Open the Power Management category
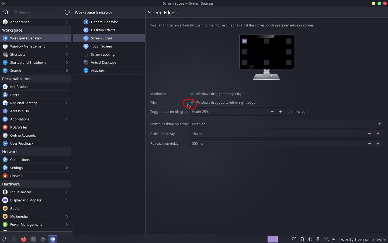The width and height of the screenshot is (388, 243). (x=35, y=224)
